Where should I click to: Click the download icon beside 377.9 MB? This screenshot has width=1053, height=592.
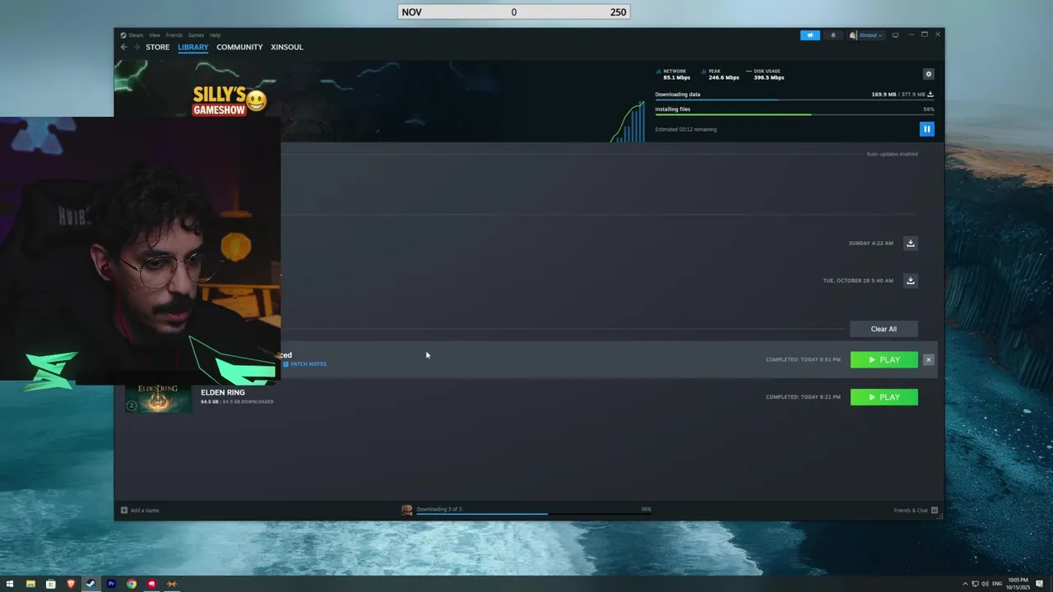click(930, 95)
